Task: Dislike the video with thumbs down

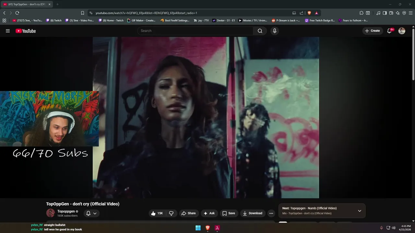Action: [x=171, y=213]
